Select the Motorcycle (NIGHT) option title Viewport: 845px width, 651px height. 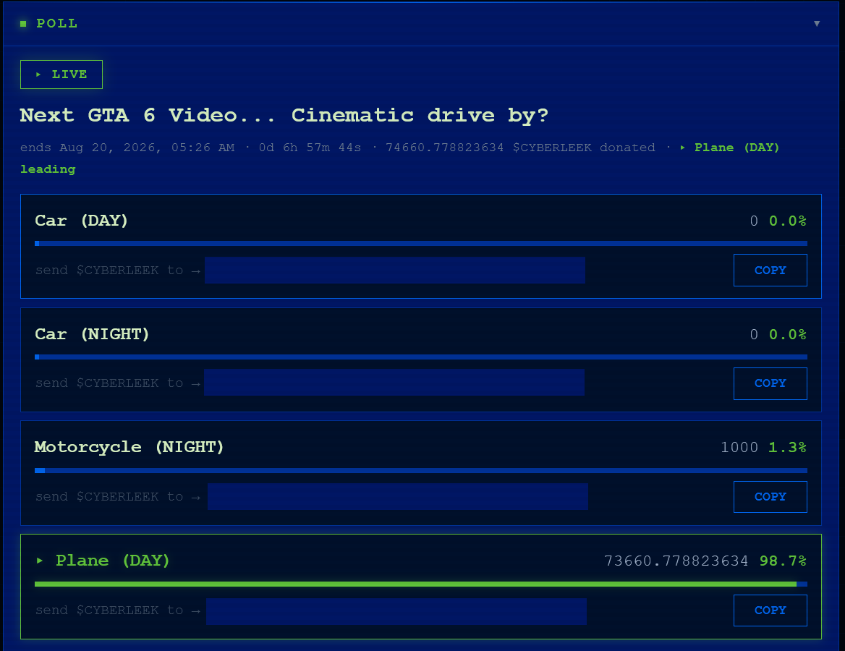pyautogui.click(x=129, y=447)
